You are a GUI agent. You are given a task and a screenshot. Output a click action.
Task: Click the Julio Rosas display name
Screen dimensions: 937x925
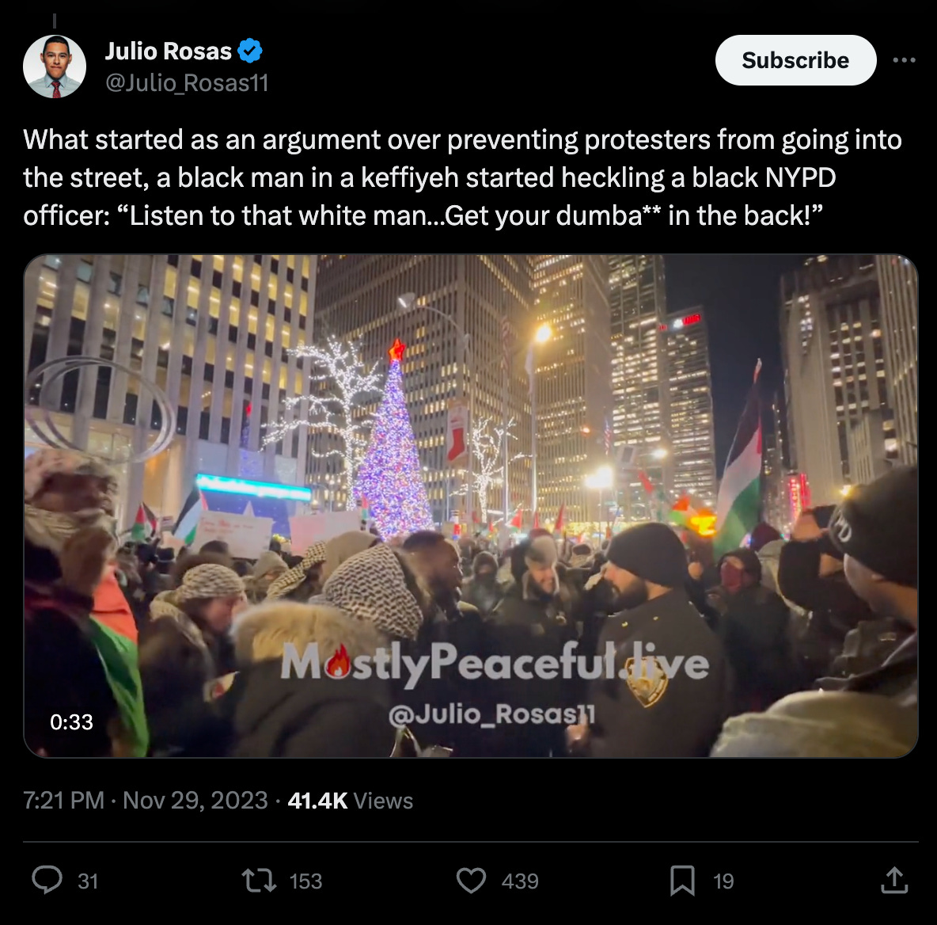168,51
